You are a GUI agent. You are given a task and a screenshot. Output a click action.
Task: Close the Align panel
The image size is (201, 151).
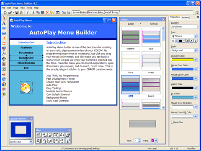(69, 130)
